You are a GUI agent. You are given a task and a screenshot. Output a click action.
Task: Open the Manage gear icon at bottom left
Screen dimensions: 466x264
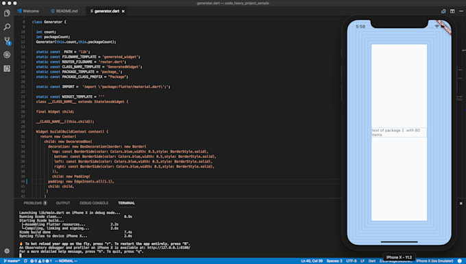point(7,251)
